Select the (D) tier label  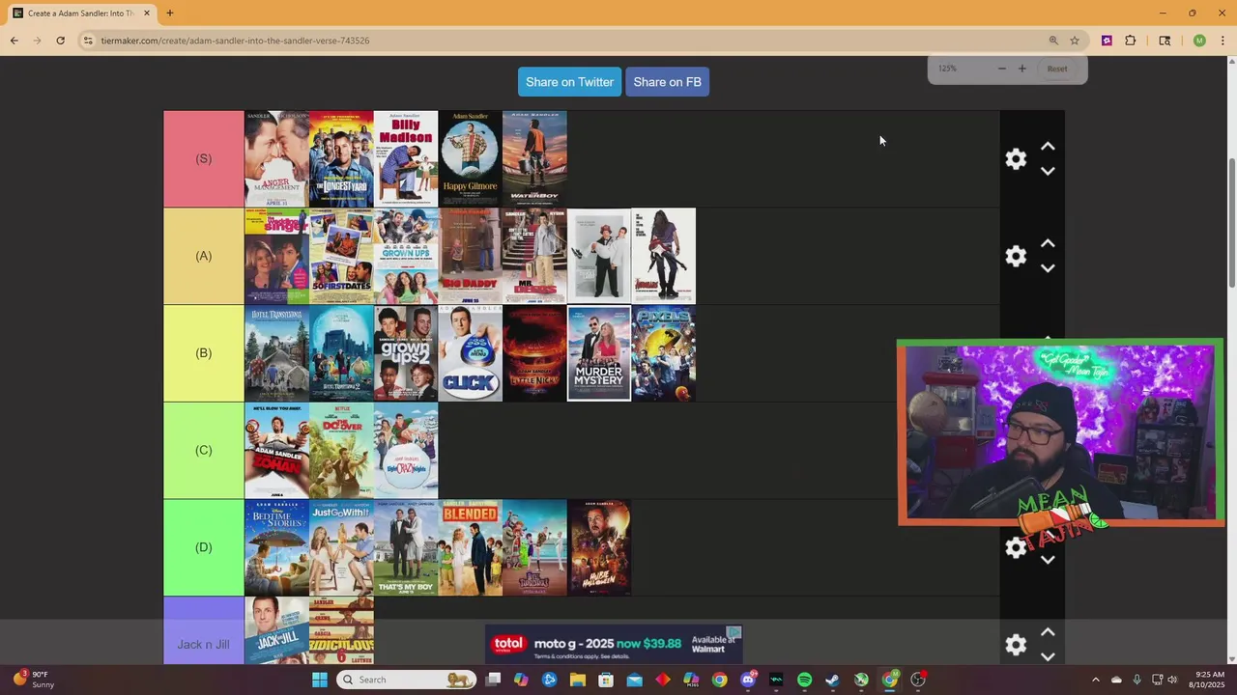203,547
